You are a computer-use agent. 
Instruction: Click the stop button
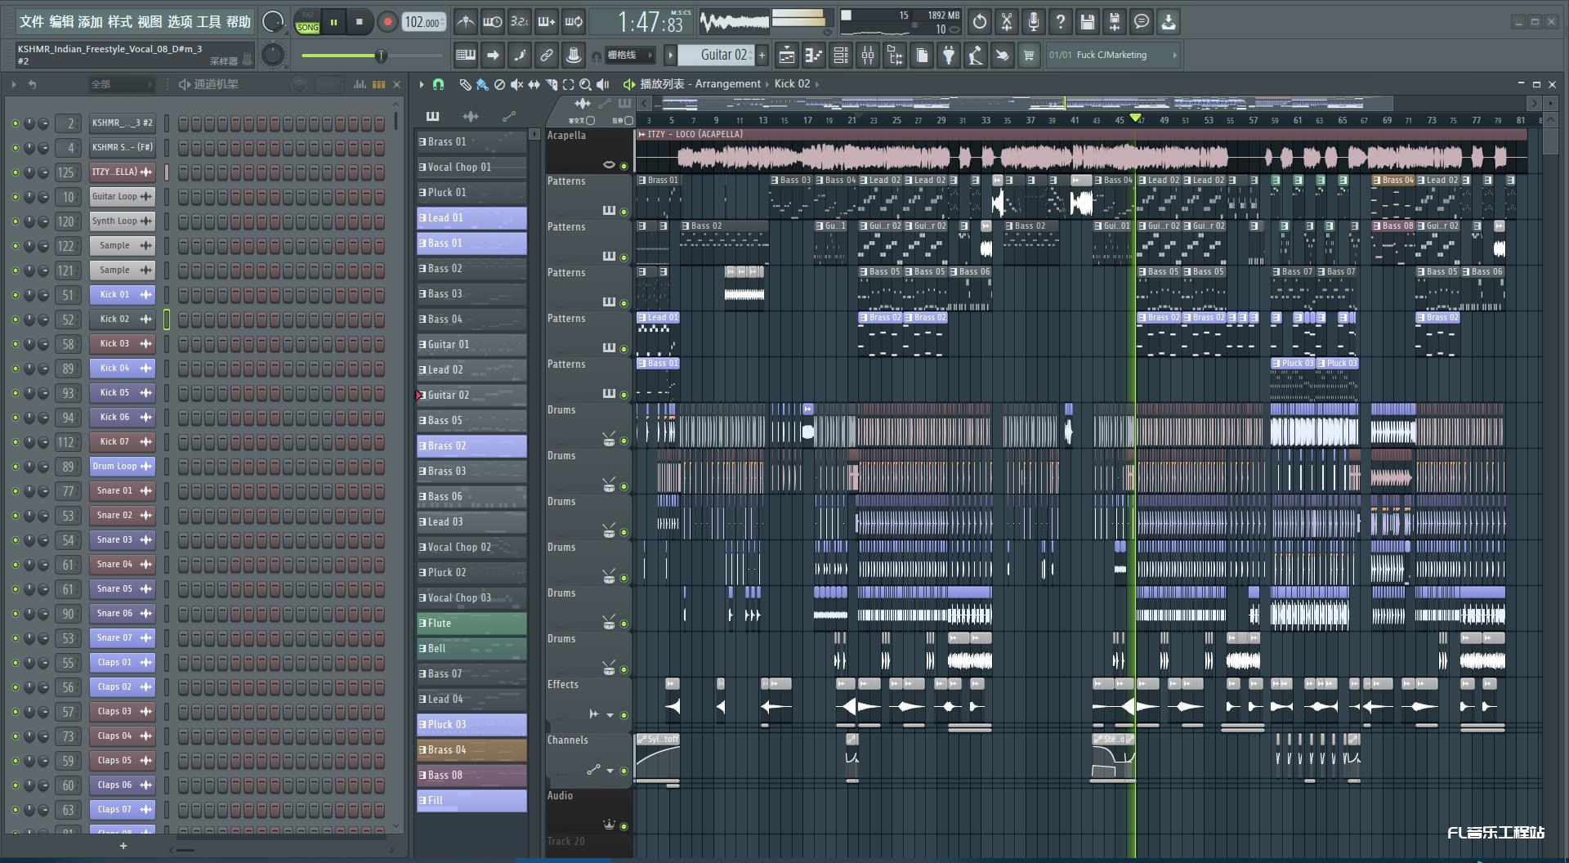(x=360, y=22)
